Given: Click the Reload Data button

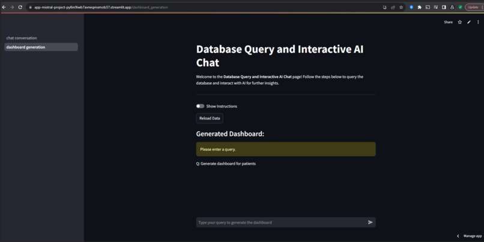Looking at the screenshot, I should 210,118.
